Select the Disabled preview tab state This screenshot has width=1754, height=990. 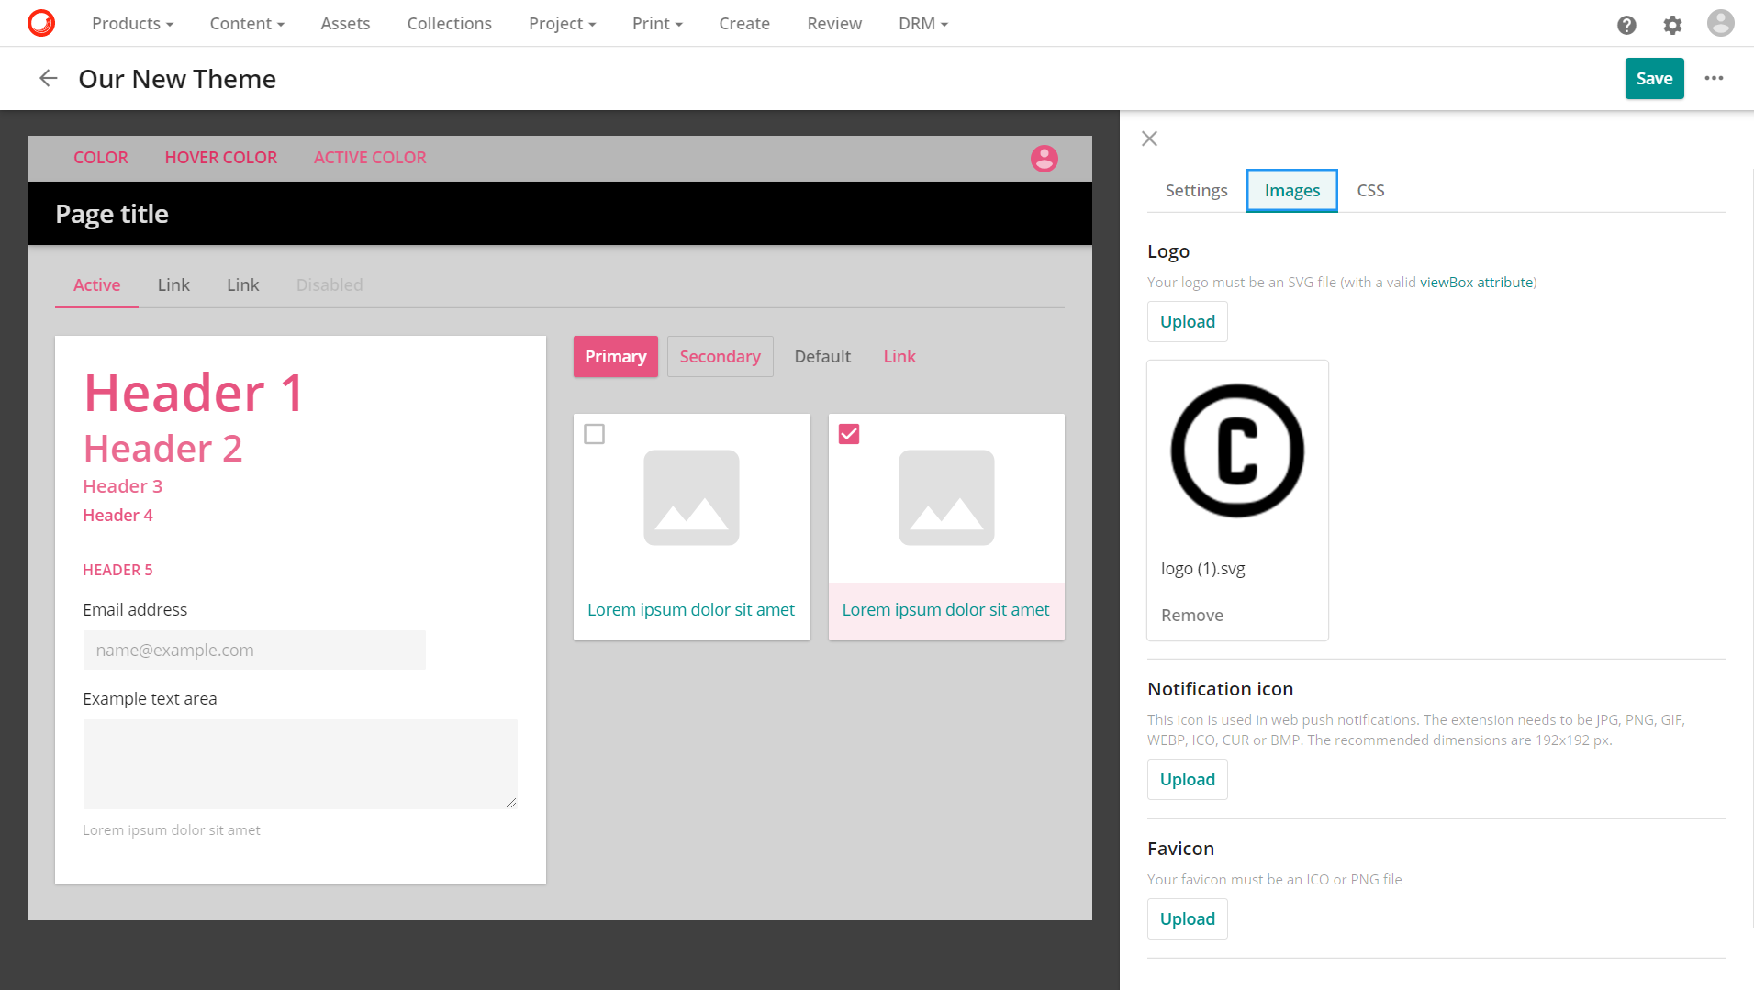329,284
